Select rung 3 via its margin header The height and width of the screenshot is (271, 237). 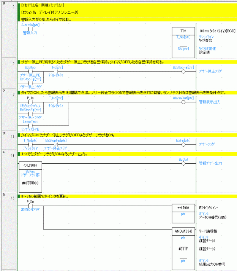point(9,140)
